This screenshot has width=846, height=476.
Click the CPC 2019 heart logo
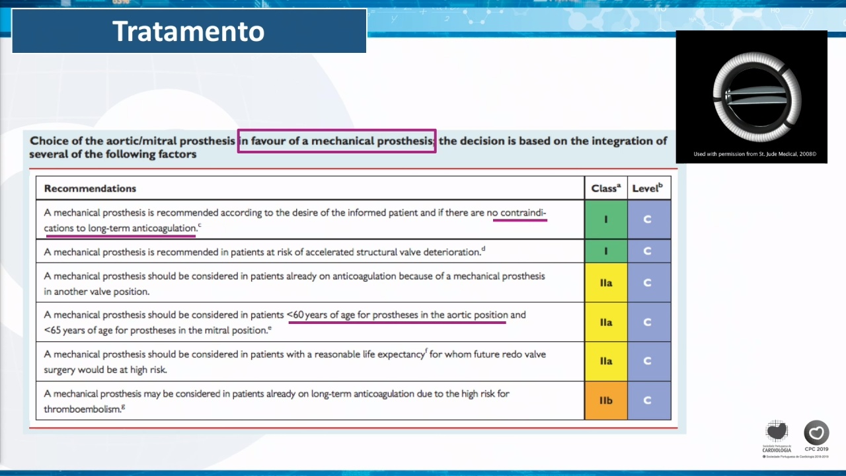click(816, 436)
